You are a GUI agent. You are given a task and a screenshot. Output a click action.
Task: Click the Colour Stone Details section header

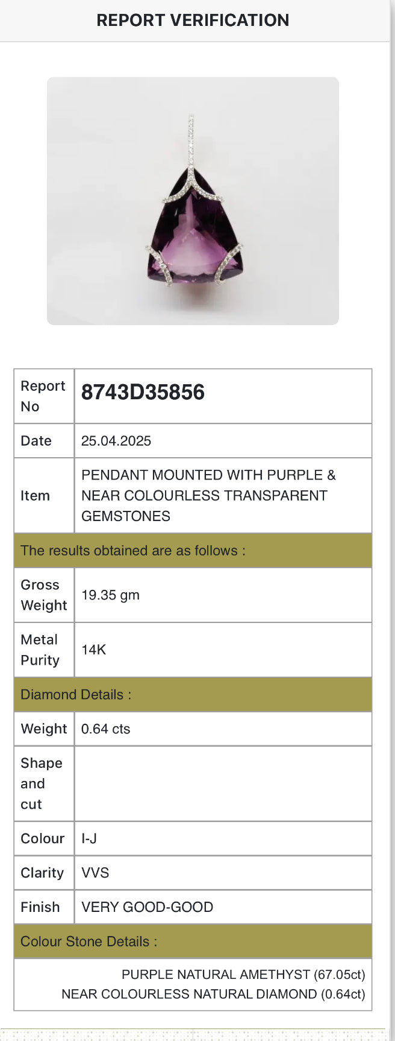[x=89, y=941]
